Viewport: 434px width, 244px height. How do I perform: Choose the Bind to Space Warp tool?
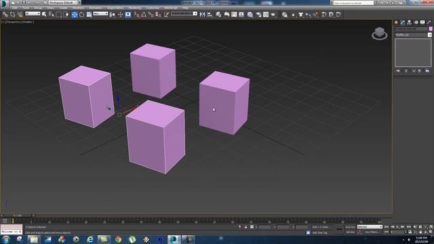click(x=20, y=14)
